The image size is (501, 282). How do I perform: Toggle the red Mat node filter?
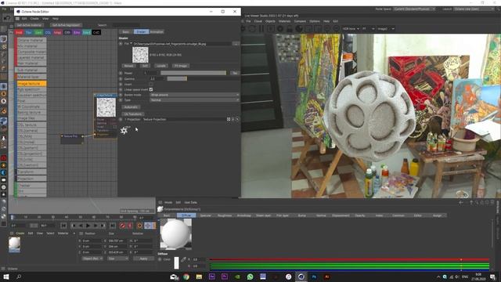click(19, 32)
